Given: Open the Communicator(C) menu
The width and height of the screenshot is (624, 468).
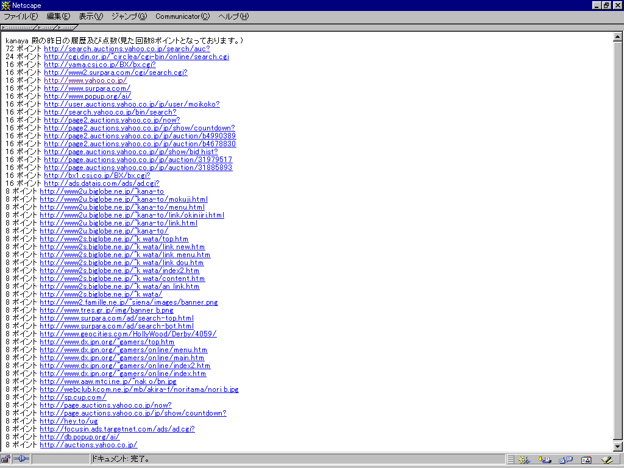Looking at the screenshot, I should pyautogui.click(x=182, y=16).
